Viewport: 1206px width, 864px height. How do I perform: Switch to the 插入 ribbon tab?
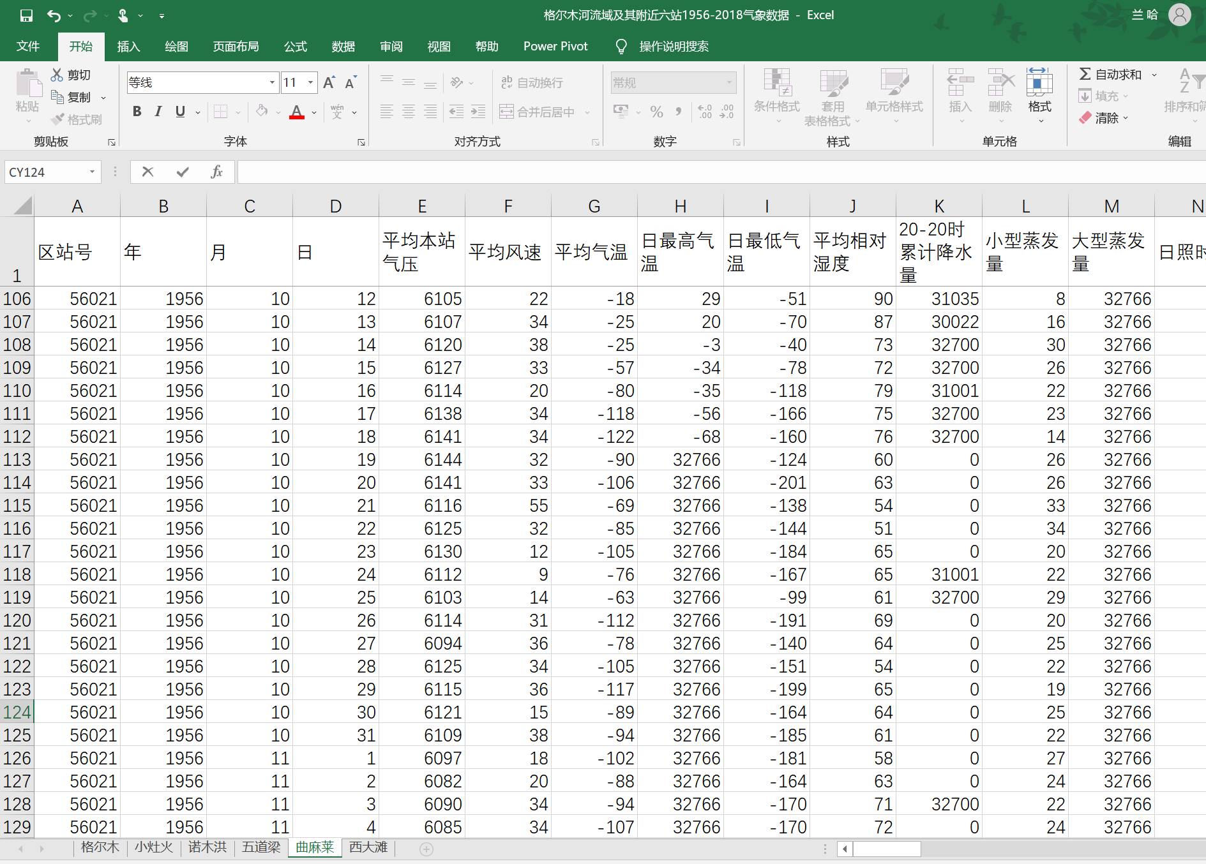coord(128,47)
